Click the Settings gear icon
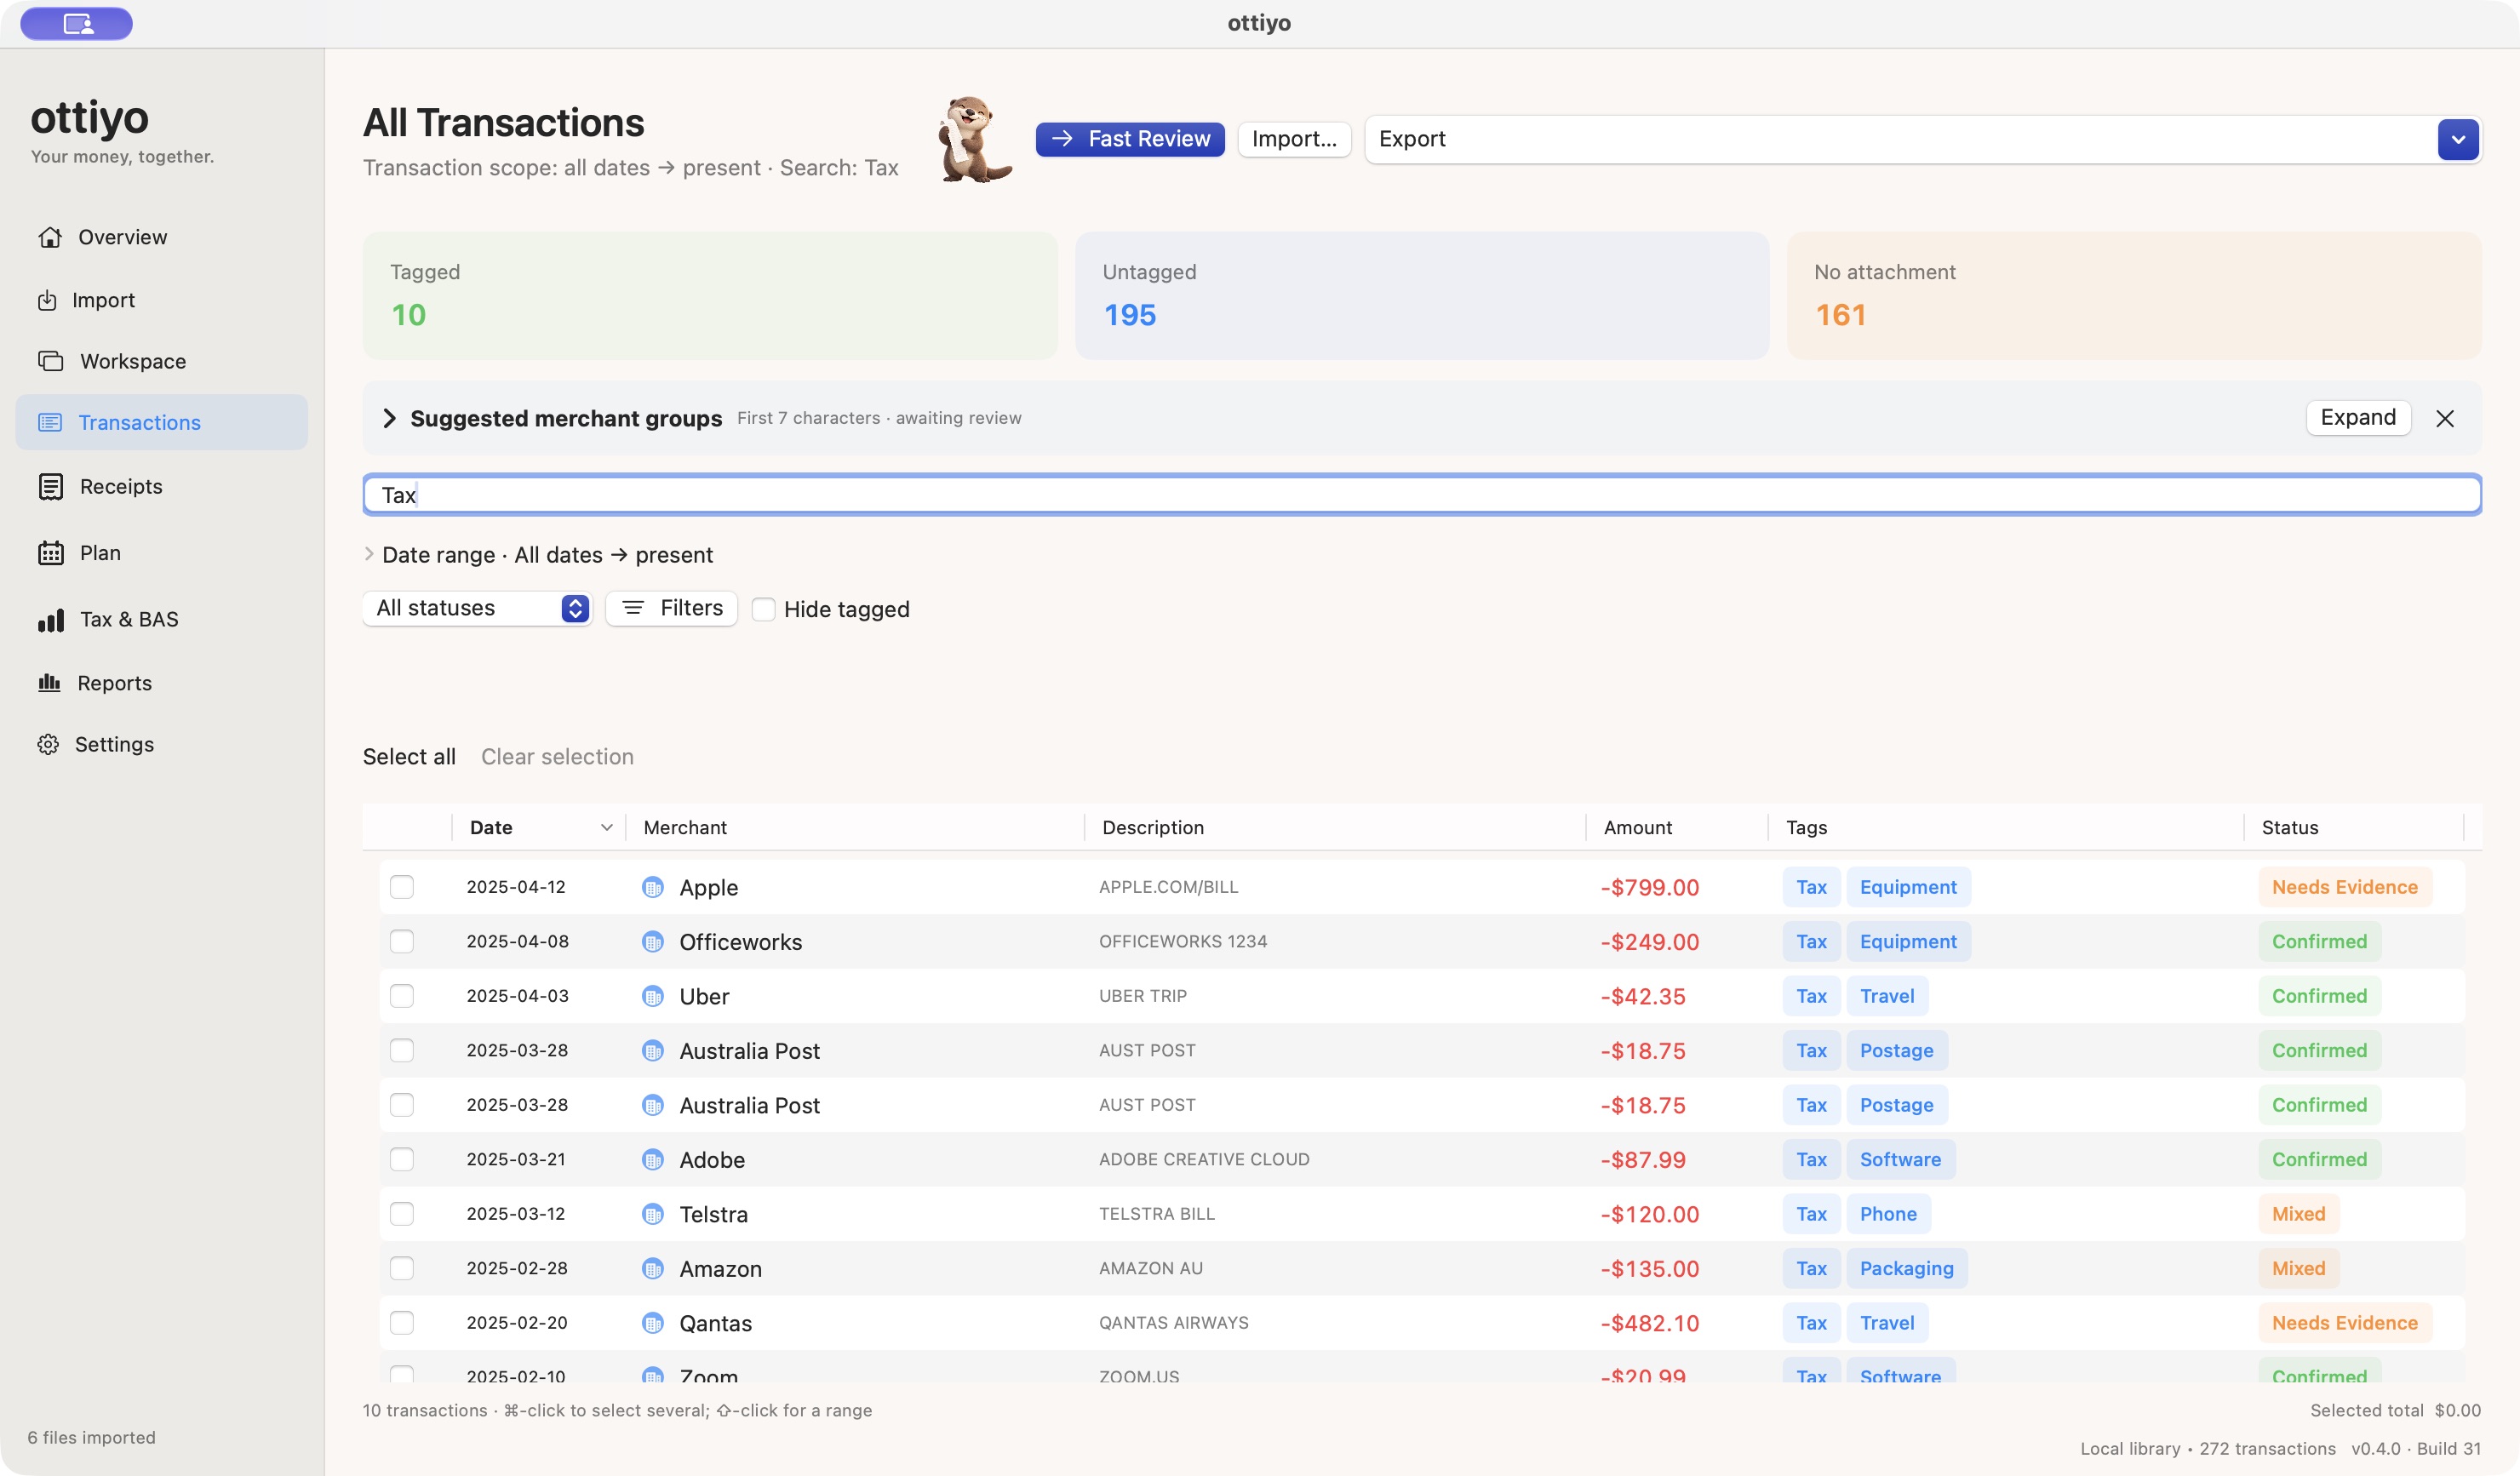The width and height of the screenshot is (2520, 1476). [x=48, y=744]
